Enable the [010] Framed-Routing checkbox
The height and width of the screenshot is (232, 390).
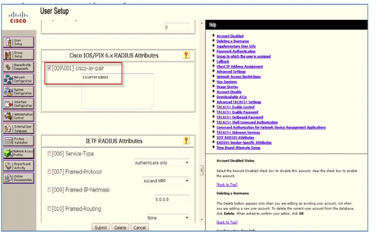(x=49, y=208)
